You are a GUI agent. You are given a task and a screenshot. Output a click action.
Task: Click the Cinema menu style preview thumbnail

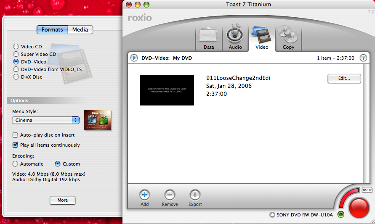click(98, 120)
